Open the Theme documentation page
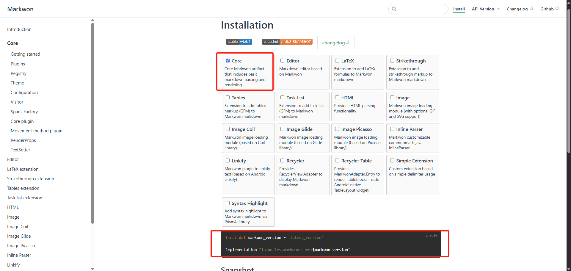The width and height of the screenshot is (571, 271). pyautogui.click(x=17, y=83)
